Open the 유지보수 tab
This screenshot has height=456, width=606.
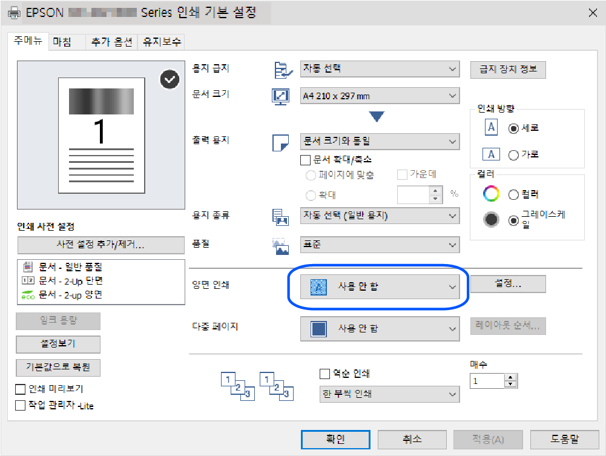click(x=162, y=42)
